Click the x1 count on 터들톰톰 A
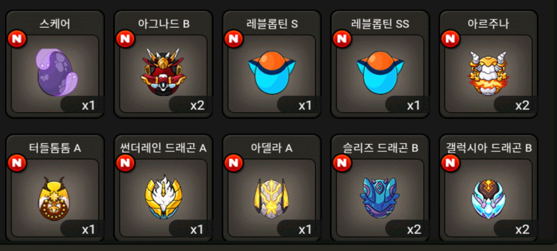This screenshot has width=557, height=251. 88,230
